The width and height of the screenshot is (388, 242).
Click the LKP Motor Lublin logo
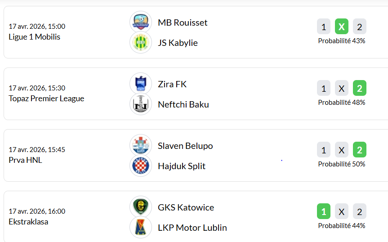coord(141,228)
